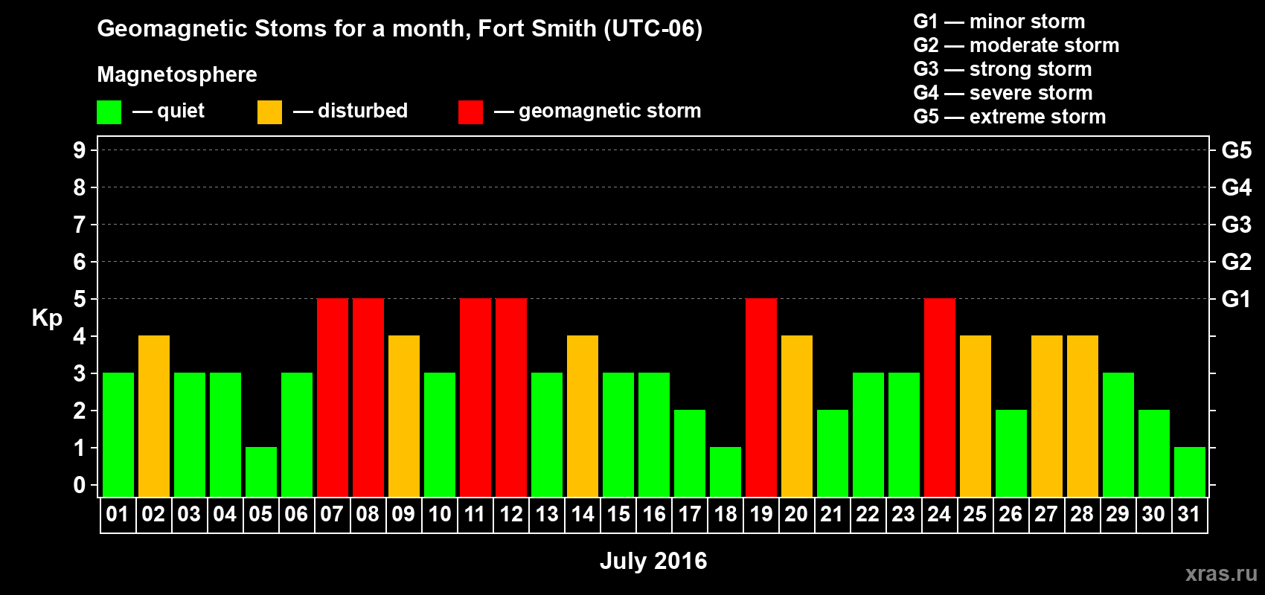Screen dimensions: 1265x595
Task: Click the orange bar for July 27
Action: tap(1047, 416)
